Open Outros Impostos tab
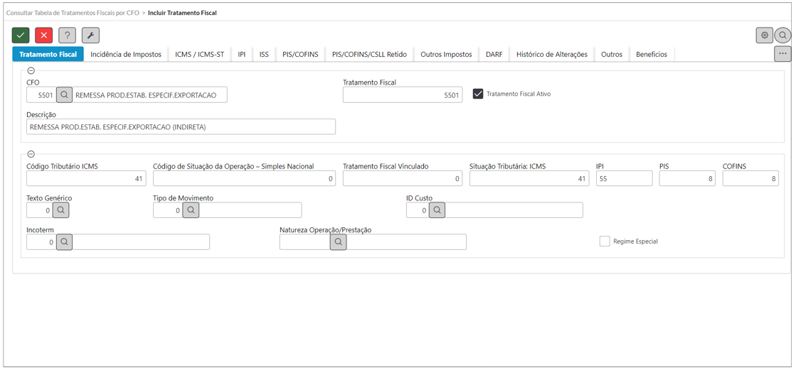 (x=446, y=54)
